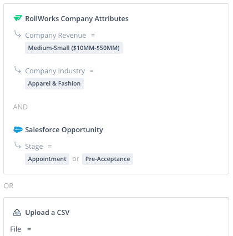Select the Pre-Acceptance stage tag
The image size is (233, 236).
tap(108, 159)
